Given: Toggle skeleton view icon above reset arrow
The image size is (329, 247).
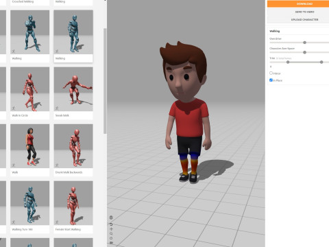Looking at the screenshot, I should pos(111,217).
